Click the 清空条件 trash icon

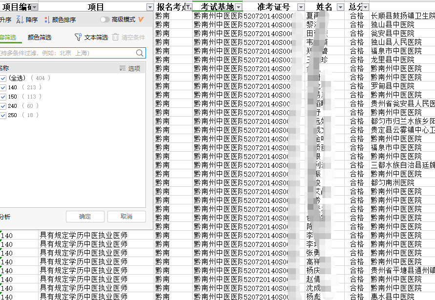click(115, 37)
